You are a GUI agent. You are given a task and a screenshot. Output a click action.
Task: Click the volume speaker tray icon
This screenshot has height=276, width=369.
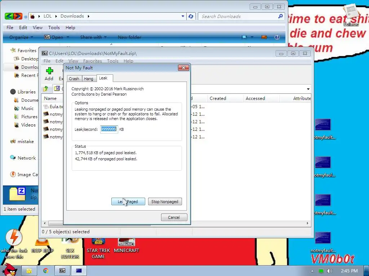[x=330, y=271]
